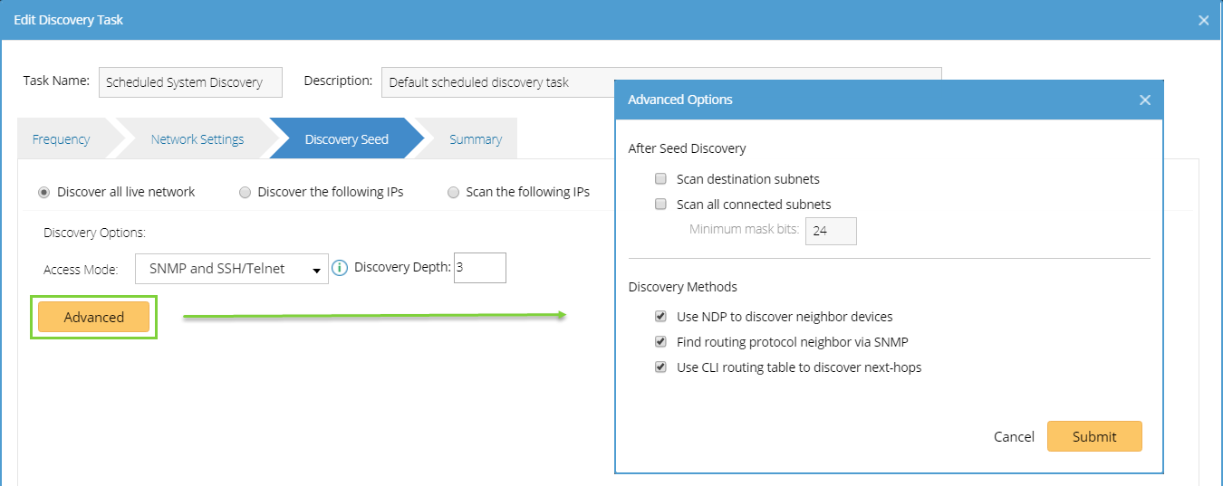This screenshot has height=486, width=1223.
Task: Click the Advanced button
Action: (x=94, y=318)
